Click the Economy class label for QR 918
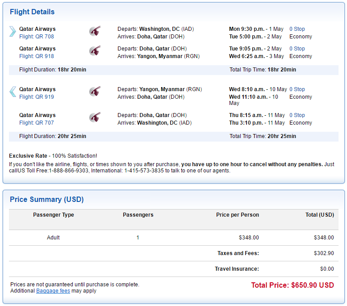The width and height of the screenshot is (347, 306). (x=301, y=56)
